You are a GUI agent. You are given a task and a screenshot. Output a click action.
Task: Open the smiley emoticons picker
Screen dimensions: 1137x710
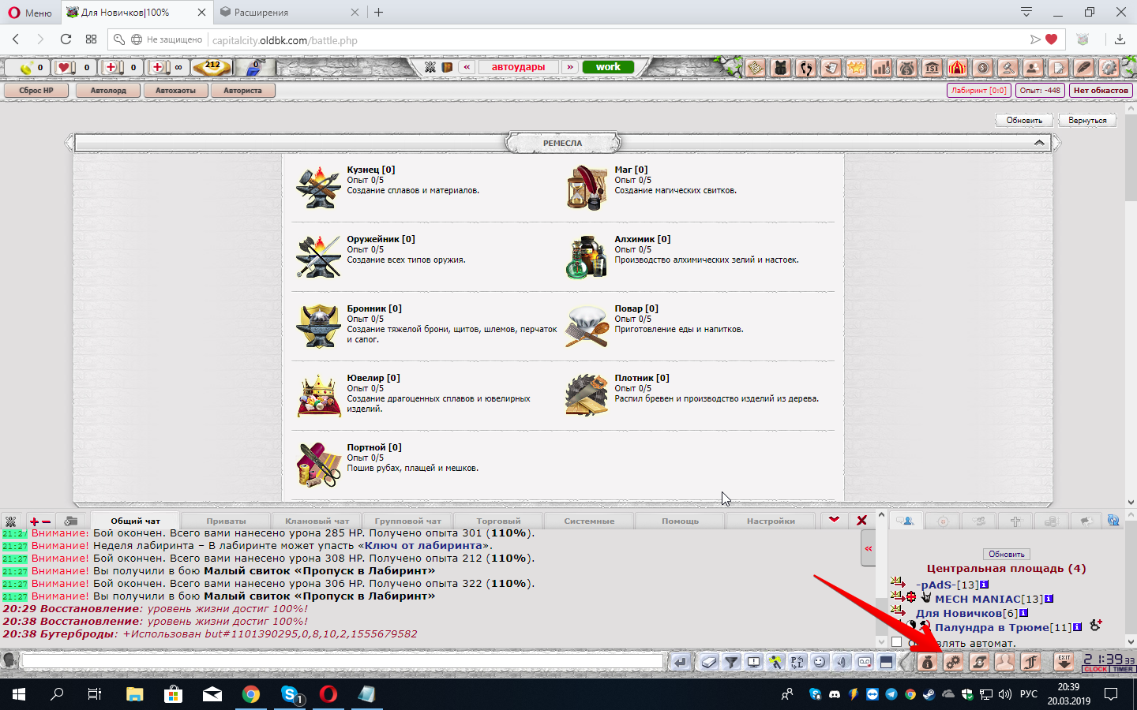click(x=820, y=663)
